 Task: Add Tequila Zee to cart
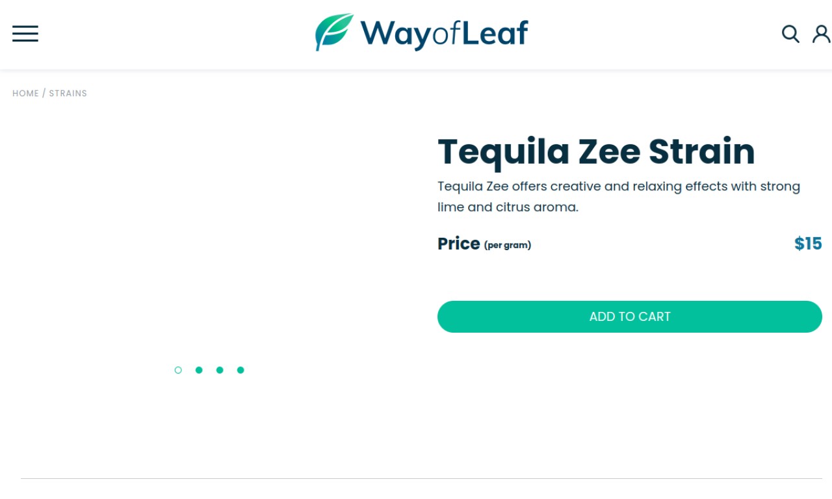click(x=630, y=316)
